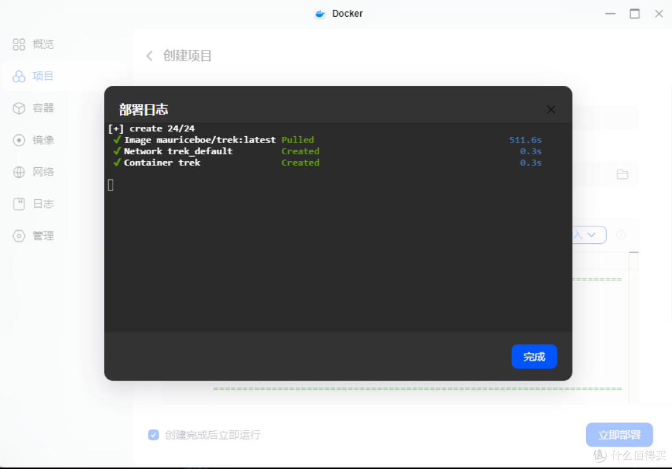Click '[+] create 24/24' log header
The height and width of the screenshot is (469, 672).
click(x=152, y=129)
